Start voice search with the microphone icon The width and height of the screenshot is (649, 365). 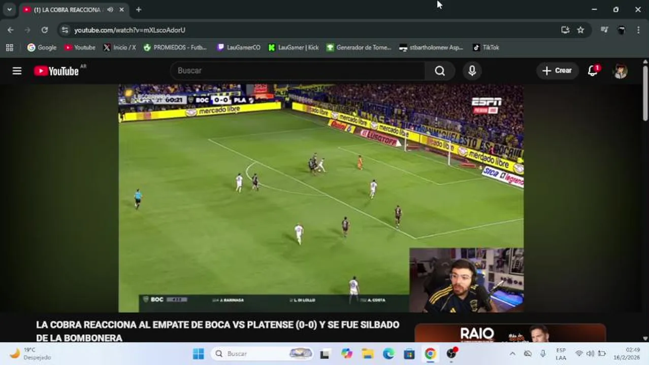472,71
